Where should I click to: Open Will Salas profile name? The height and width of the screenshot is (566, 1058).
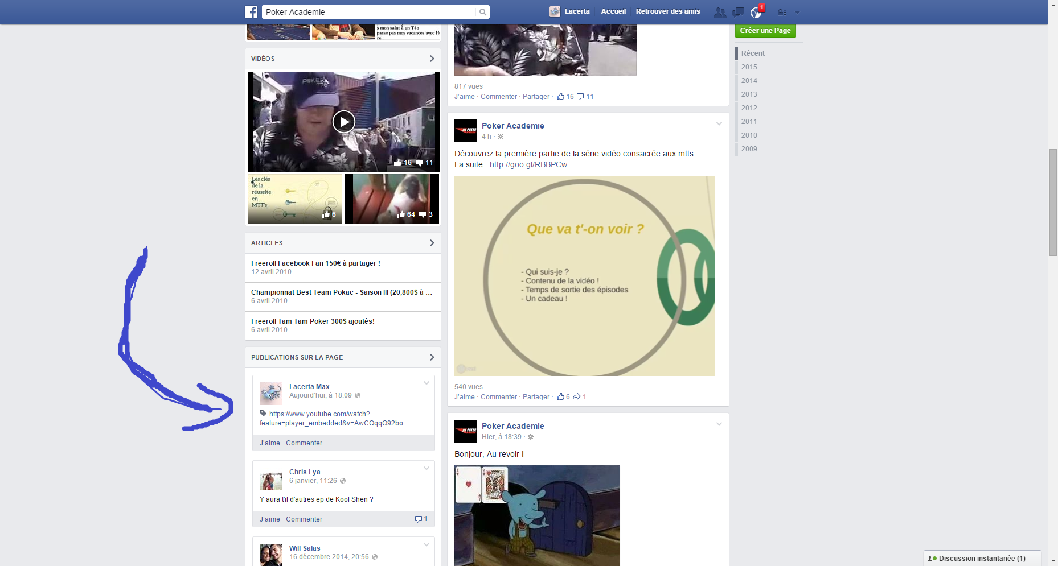coord(305,548)
